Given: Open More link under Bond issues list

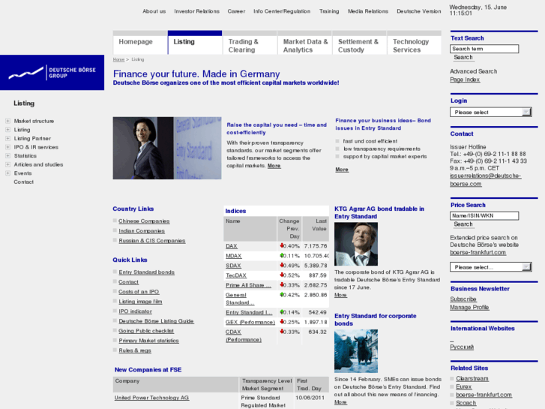Looking at the screenshot, I should tap(342, 170).
